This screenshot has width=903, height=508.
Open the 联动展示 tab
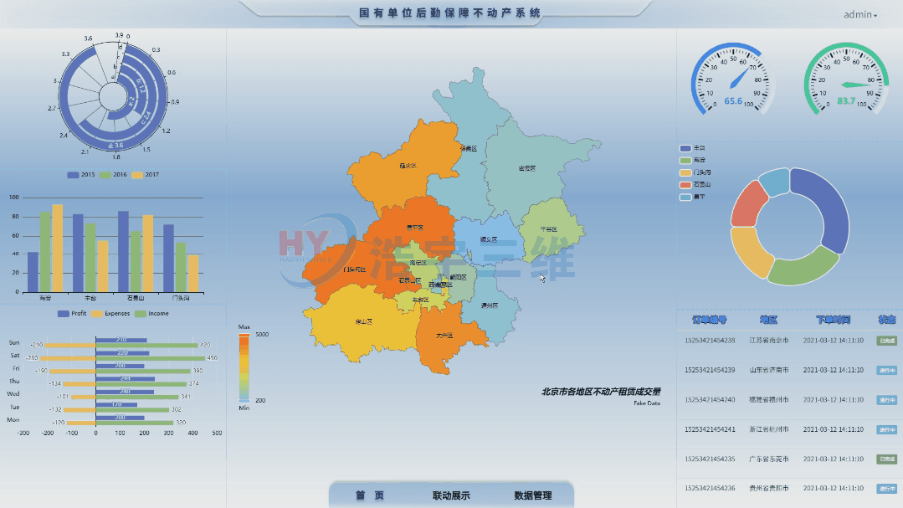(451, 495)
